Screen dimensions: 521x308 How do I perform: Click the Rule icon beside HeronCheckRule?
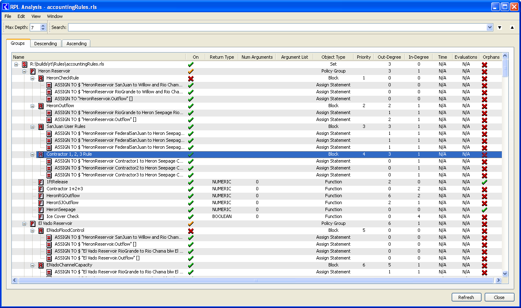click(x=41, y=78)
